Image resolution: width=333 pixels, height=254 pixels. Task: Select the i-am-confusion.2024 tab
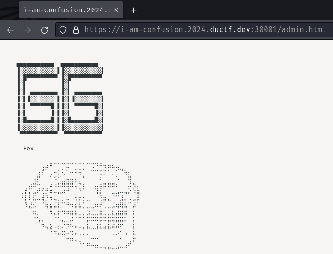coord(71,10)
